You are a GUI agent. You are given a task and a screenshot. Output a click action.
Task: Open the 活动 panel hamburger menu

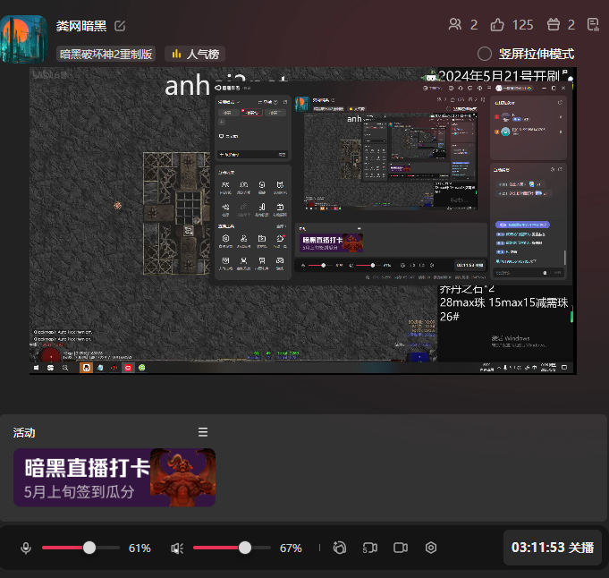coord(203,432)
